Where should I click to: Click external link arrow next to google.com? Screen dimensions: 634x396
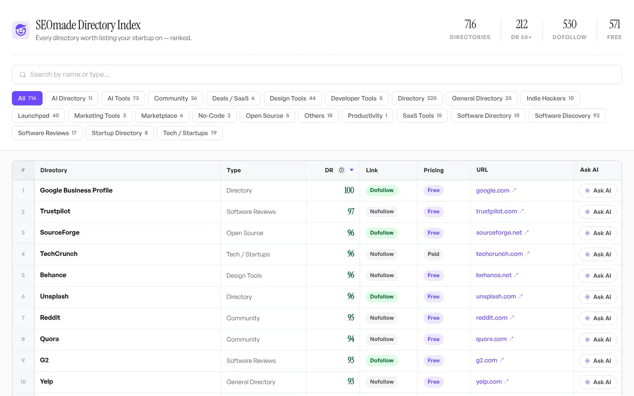514,191
